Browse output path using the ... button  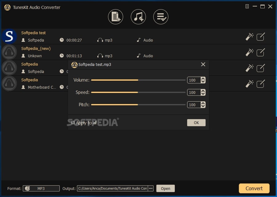[151, 188]
